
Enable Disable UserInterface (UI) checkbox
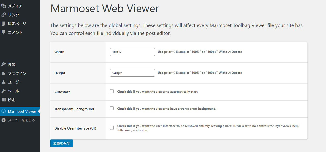pos(112,128)
